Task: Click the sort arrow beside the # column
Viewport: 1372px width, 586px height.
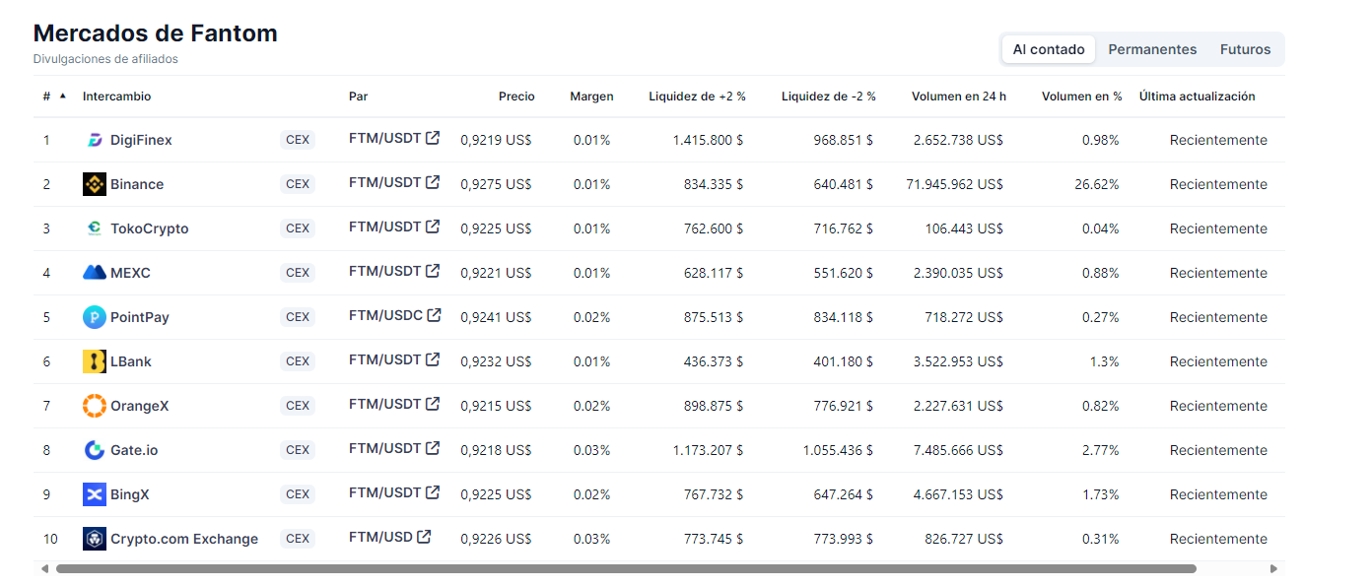Action: tap(63, 97)
